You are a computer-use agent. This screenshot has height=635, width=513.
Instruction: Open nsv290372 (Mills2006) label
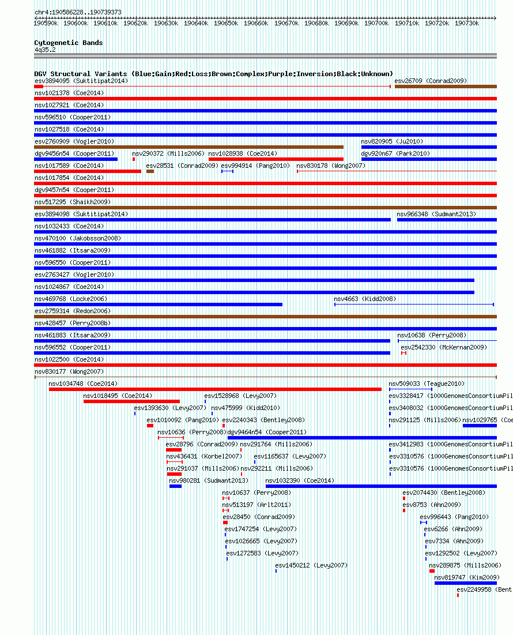168,154
